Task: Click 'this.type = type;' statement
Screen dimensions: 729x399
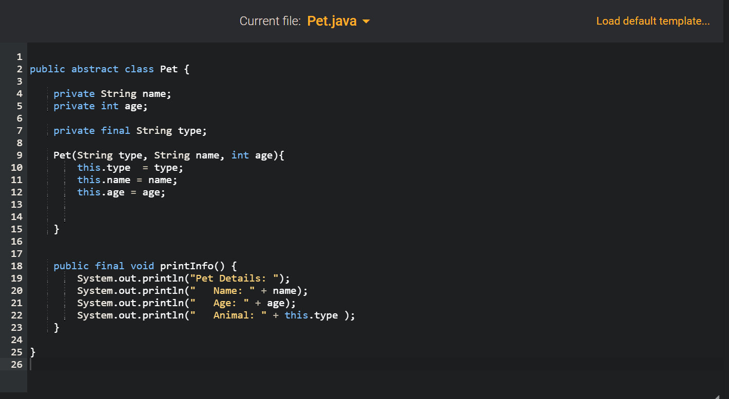Action: (130, 167)
